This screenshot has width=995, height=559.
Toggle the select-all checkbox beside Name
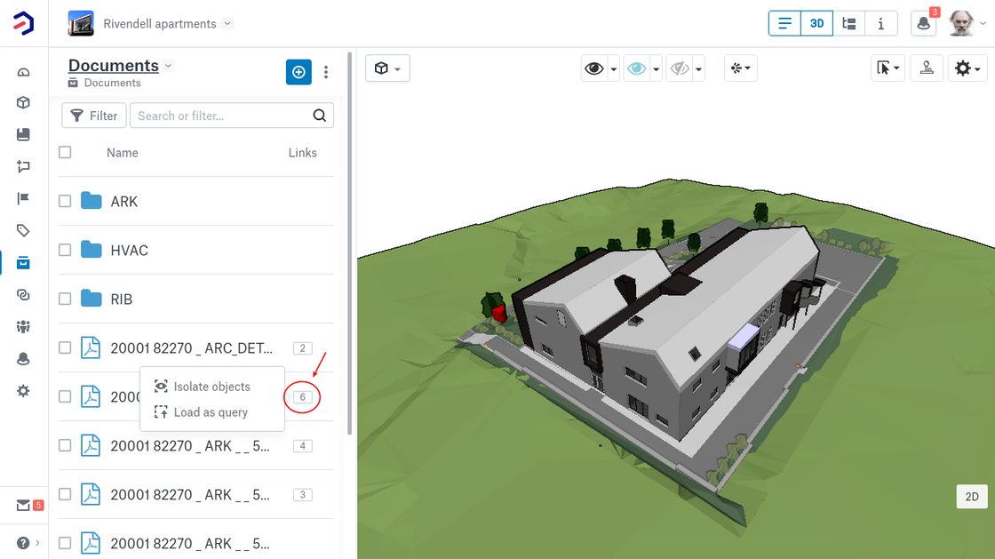(x=65, y=152)
